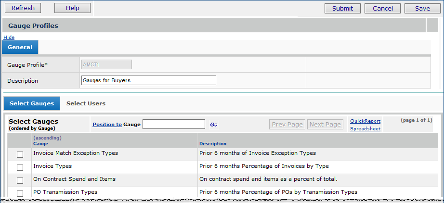The height and width of the screenshot is (203, 444).
Task: Open the Select Gauges tab
Action: coord(32,103)
